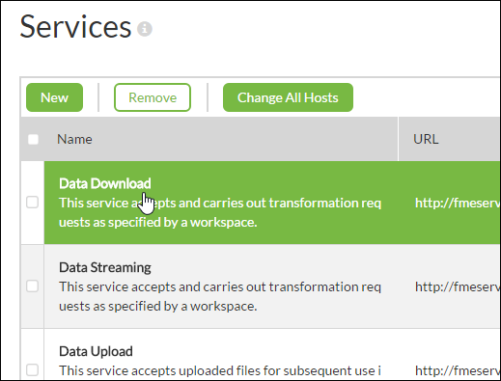This screenshot has height=381, width=501.
Task: Check the Data Upload row checkbox
Action: [32, 369]
